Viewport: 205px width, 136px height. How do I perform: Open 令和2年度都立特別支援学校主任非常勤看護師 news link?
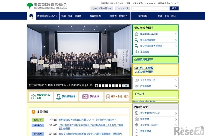coord(91,127)
